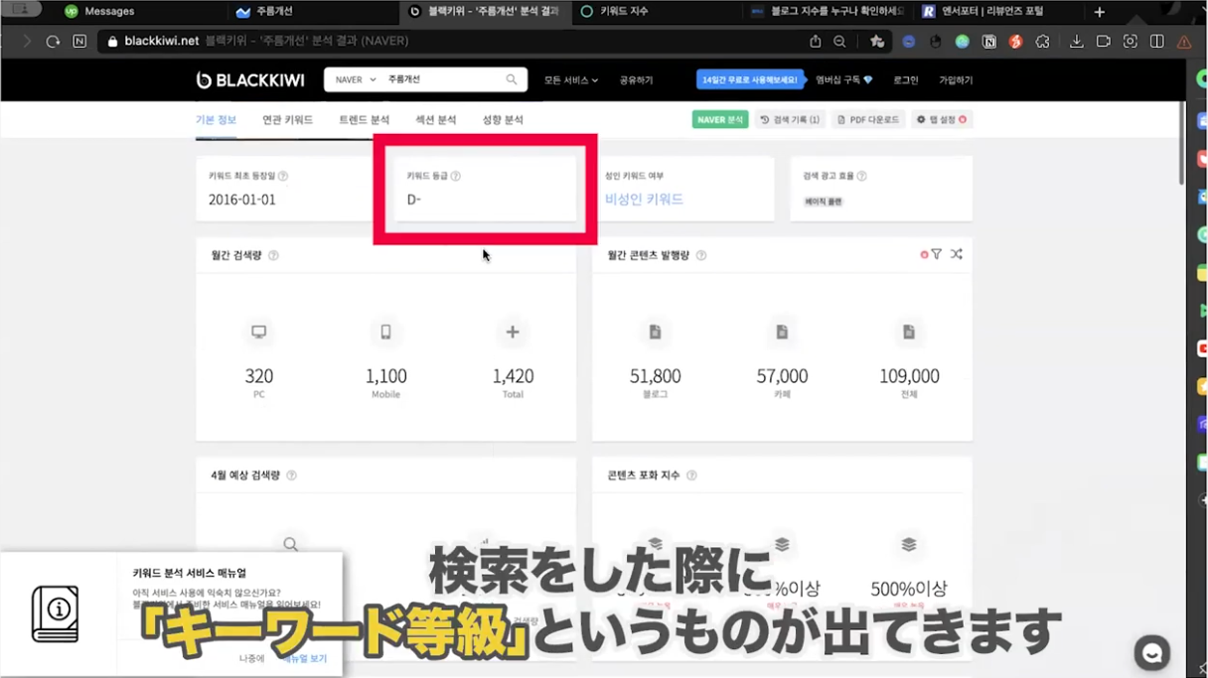Switch to the 연관 키워드 tab
The image size is (1208, 678).
[x=287, y=120]
